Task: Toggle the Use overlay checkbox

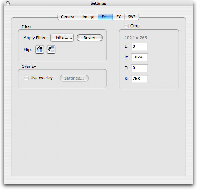Action: tap(26, 78)
